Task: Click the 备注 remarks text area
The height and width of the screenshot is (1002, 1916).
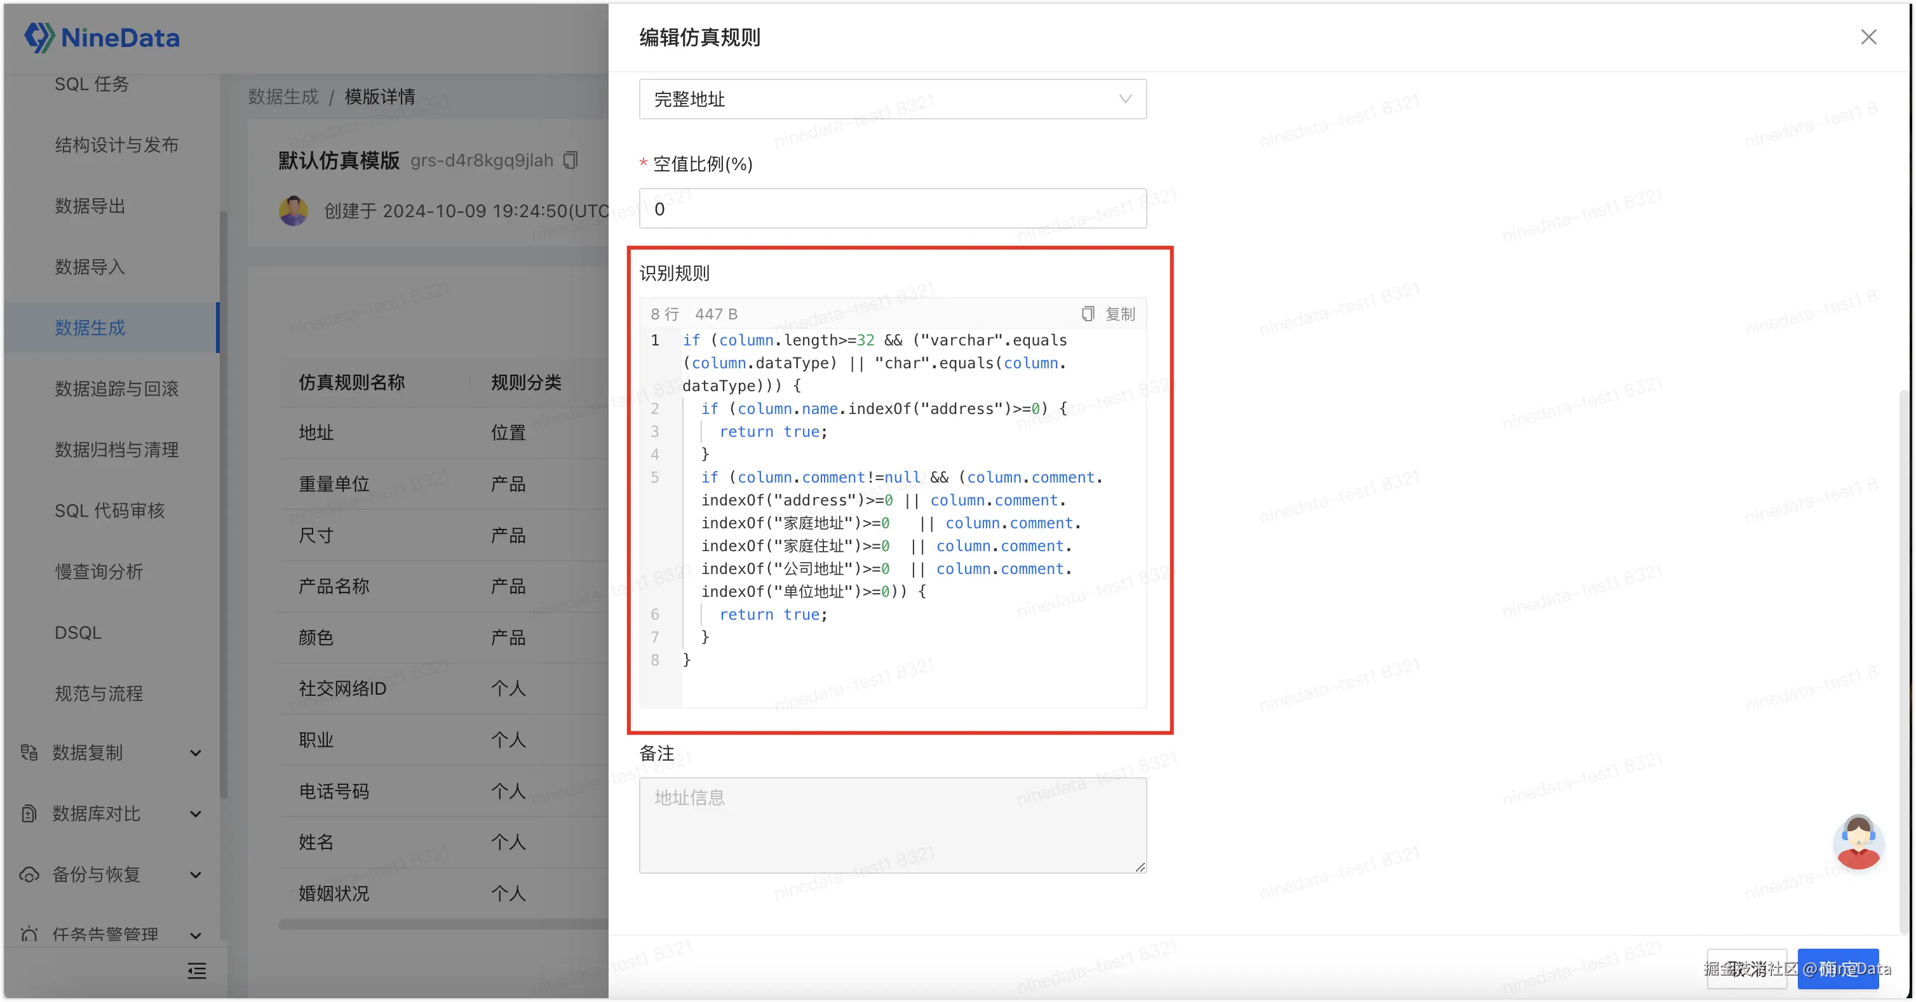Action: 893,825
